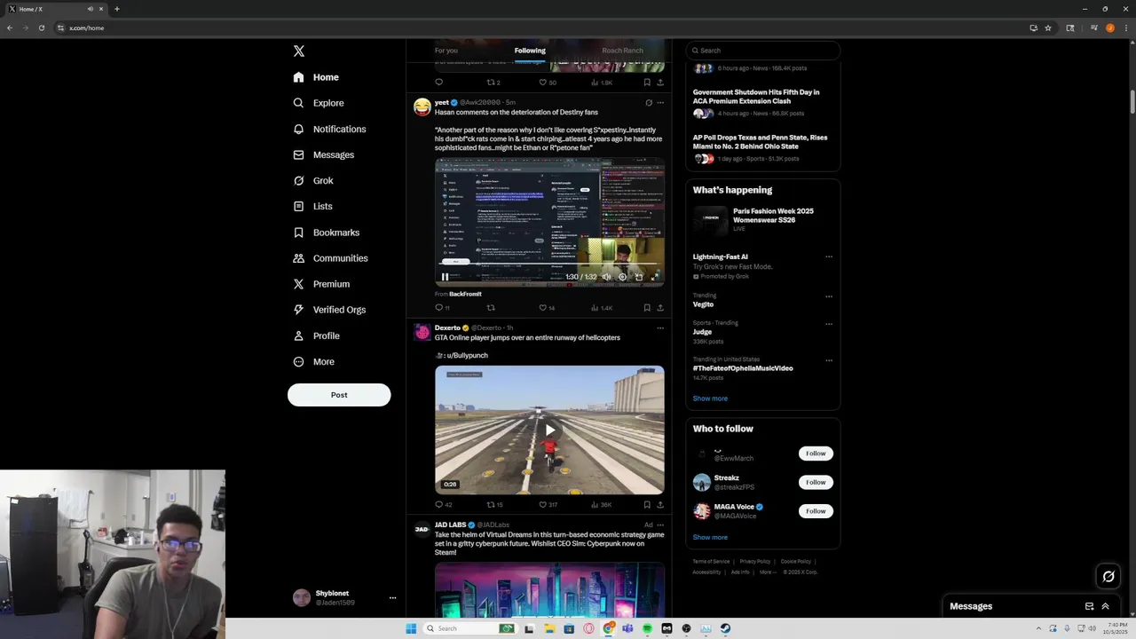Screen dimensions: 1136x639
Task: Toggle picture-in-picture on the Hasan video
Action: coord(639,277)
